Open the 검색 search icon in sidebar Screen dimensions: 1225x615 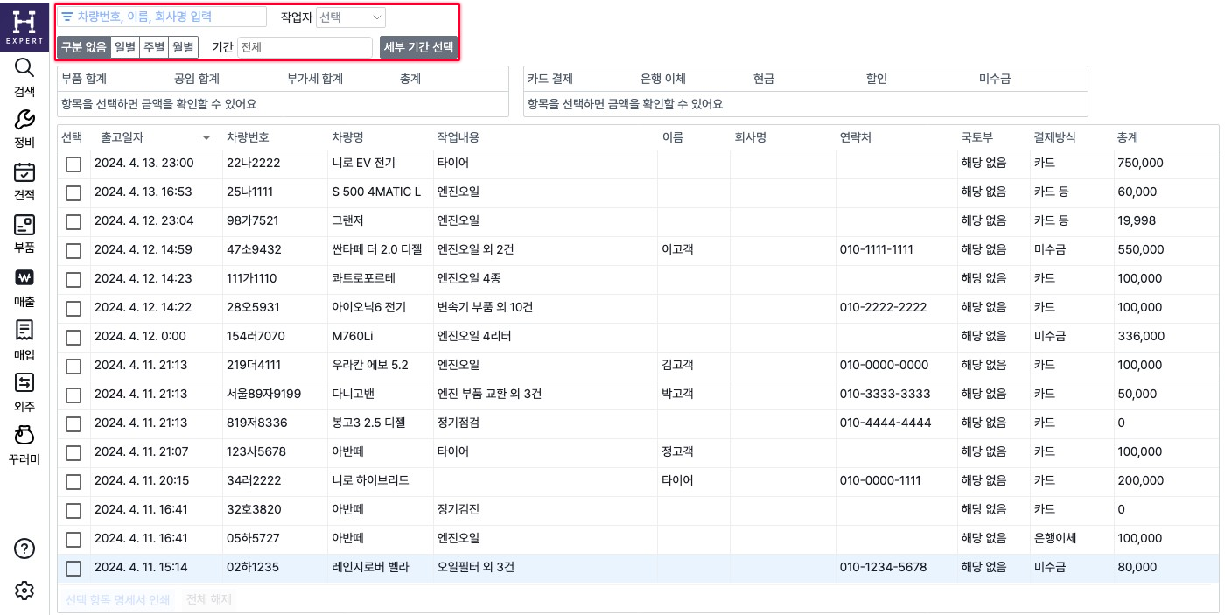pyautogui.click(x=24, y=68)
